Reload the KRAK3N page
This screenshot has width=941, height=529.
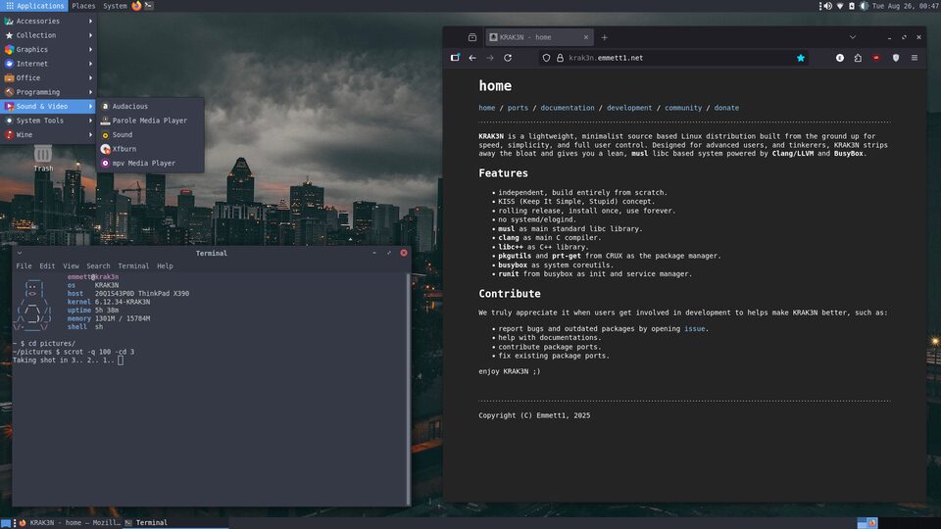click(508, 58)
